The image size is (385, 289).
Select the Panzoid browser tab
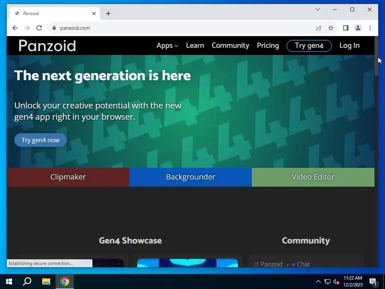coord(55,14)
